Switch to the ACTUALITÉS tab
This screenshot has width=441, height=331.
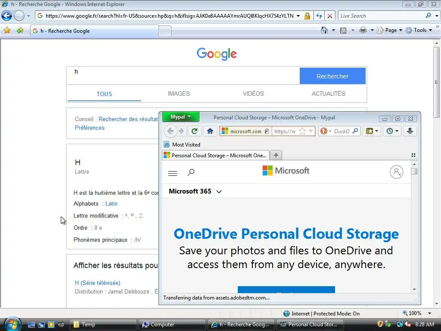click(328, 94)
